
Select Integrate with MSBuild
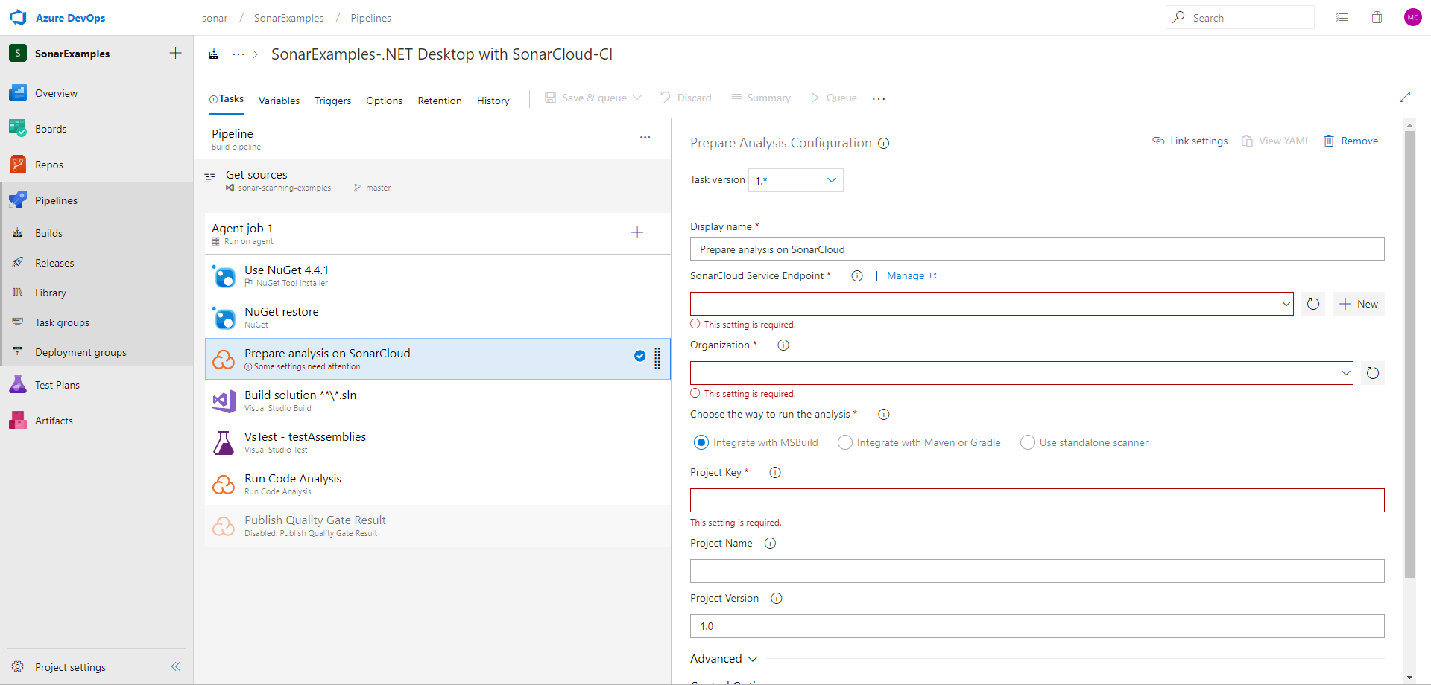(x=701, y=442)
